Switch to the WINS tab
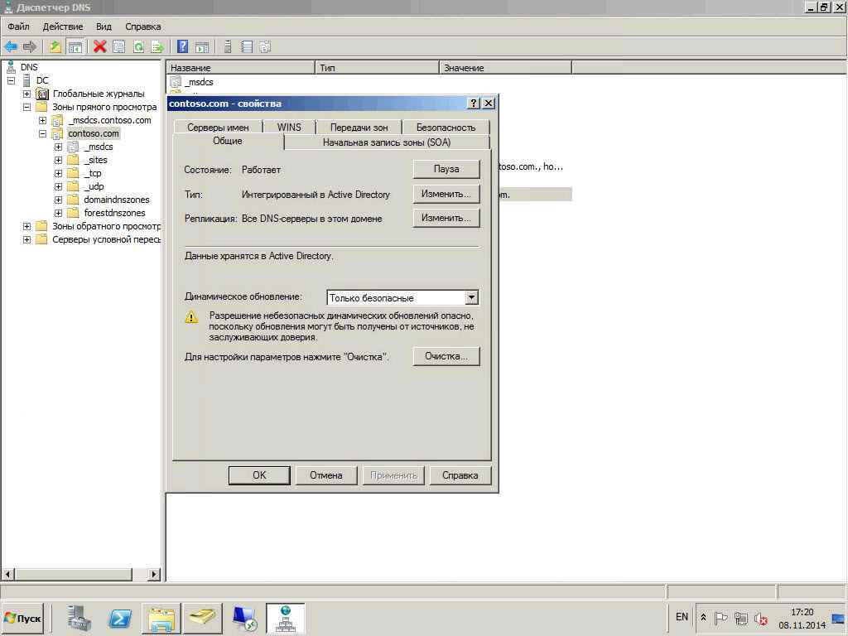This screenshot has width=848, height=636. [x=289, y=128]
